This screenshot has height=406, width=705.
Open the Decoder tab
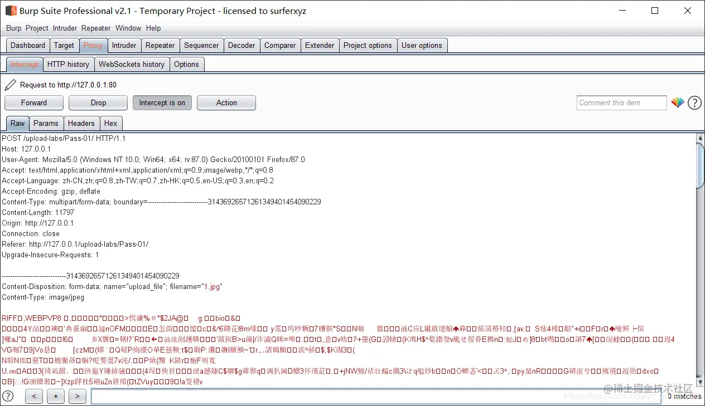(242, 45)
